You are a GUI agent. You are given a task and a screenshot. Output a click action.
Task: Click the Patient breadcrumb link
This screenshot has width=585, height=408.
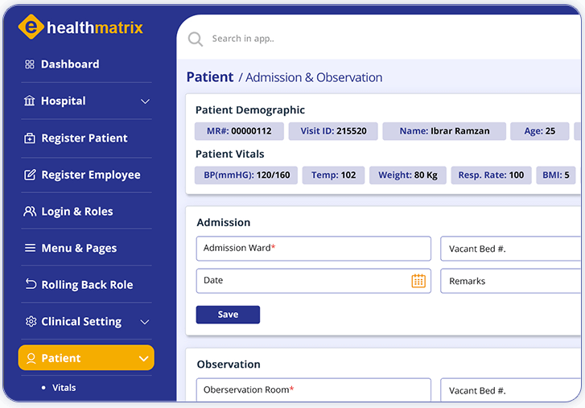point(210,76)
